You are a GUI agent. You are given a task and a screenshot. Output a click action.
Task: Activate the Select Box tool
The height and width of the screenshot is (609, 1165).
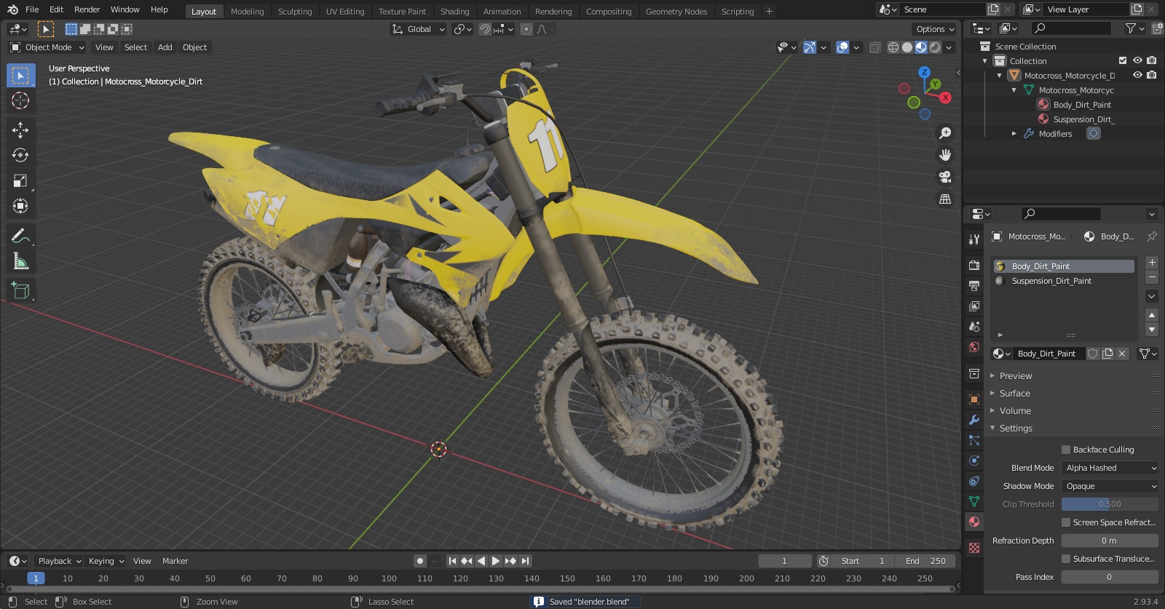[20, 75]
